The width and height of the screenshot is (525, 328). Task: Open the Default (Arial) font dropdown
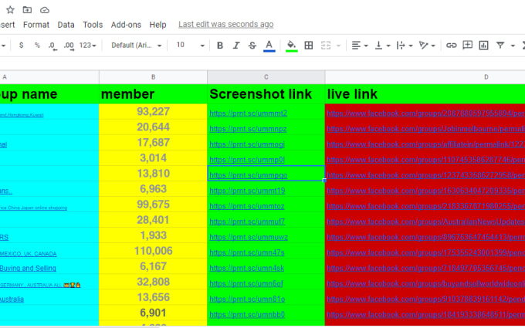coord(137,46)
